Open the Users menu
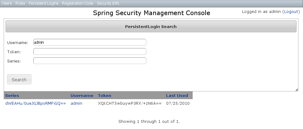Viewport: 303px width, 129px height. [x=7, y=3]
